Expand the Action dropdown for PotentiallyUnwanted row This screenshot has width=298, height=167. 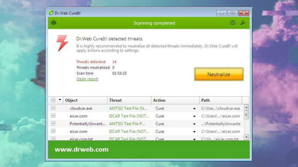pos(194,124)
